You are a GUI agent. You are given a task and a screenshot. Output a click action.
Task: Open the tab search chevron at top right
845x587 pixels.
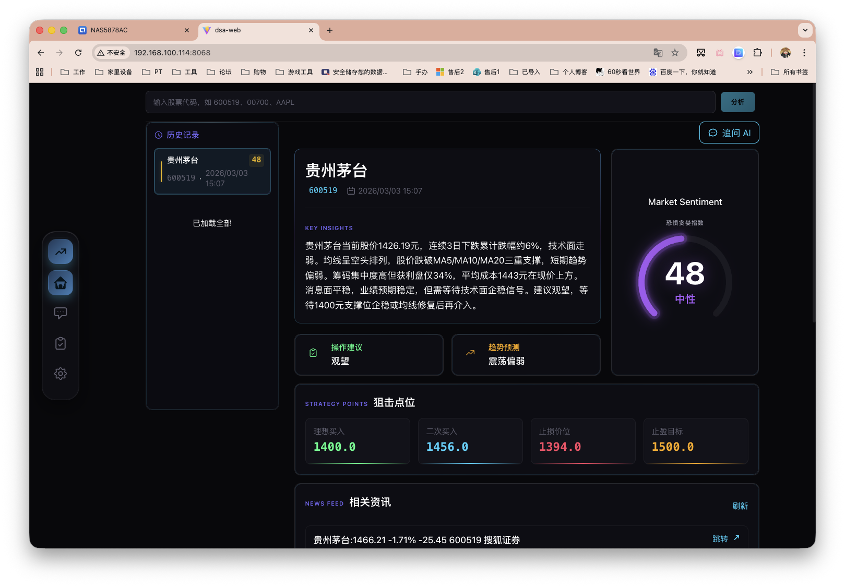tap(805, 30)
